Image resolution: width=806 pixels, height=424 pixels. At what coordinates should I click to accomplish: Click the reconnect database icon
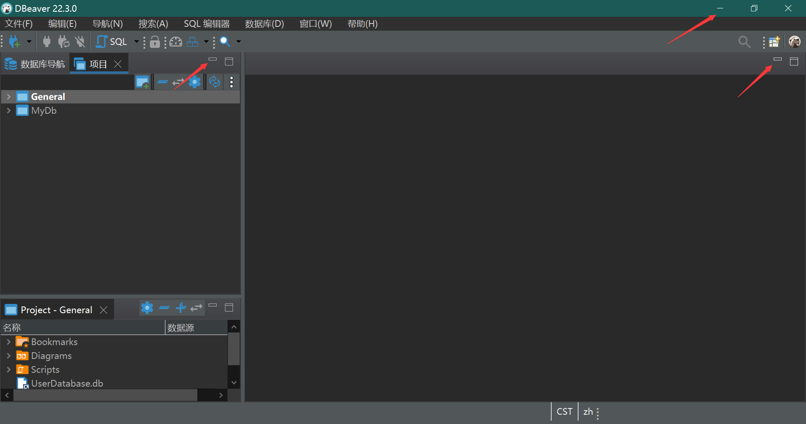click(x=63, y=42)
